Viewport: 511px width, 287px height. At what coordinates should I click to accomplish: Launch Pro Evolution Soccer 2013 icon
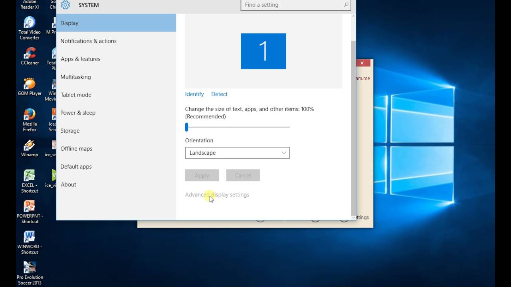(x=30, y=273)
